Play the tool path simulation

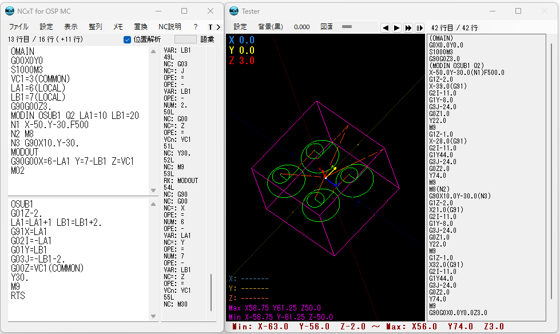(x=396, y=27)
